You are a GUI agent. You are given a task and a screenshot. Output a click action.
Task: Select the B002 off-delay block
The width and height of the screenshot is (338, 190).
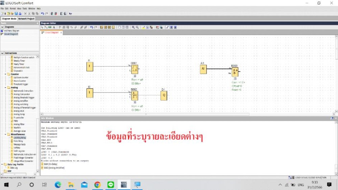135,96
